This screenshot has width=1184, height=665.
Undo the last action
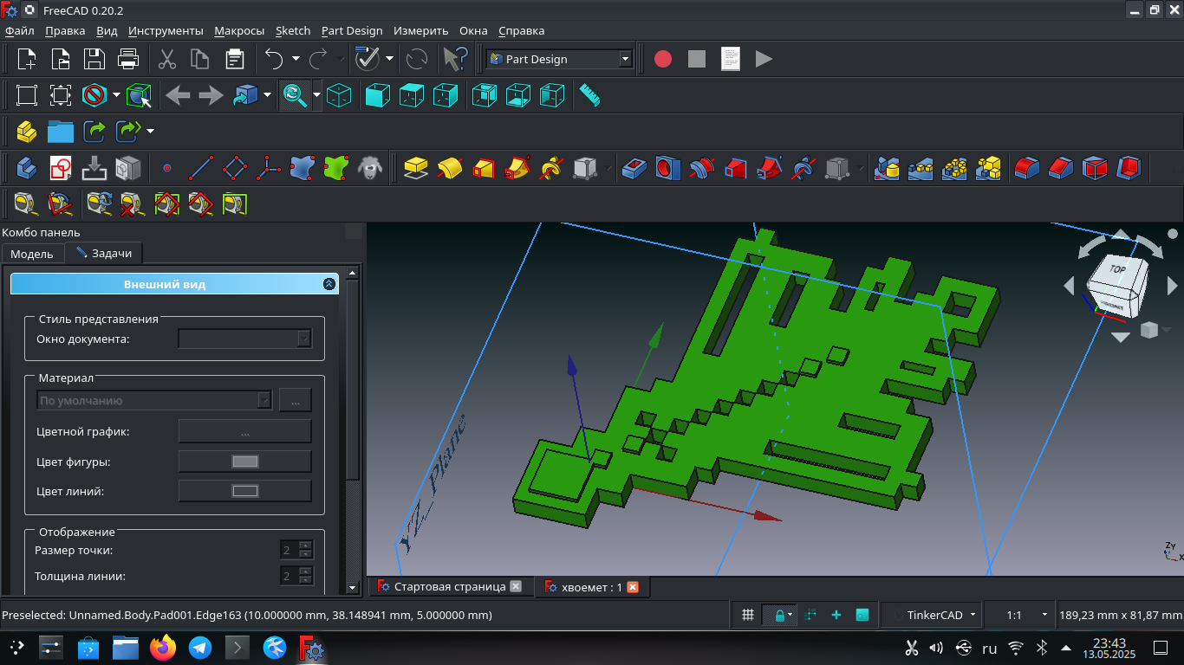tap(274, 59)
